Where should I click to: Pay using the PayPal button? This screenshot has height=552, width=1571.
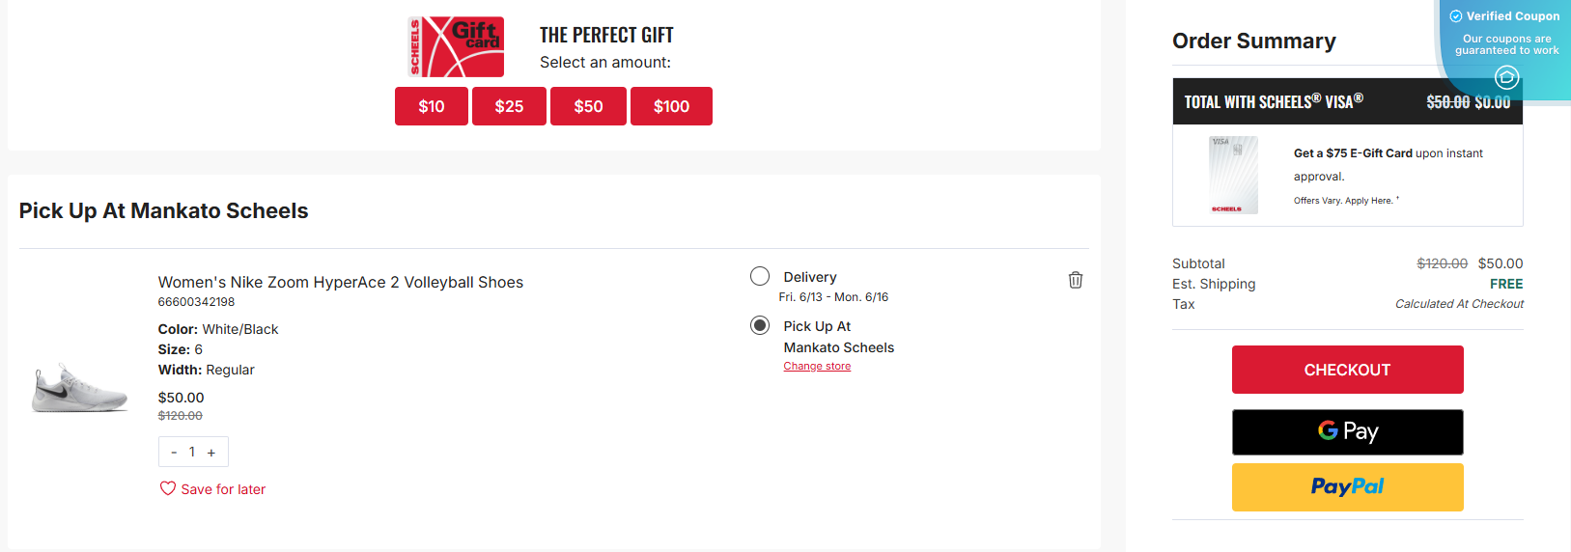[1347, 486]
